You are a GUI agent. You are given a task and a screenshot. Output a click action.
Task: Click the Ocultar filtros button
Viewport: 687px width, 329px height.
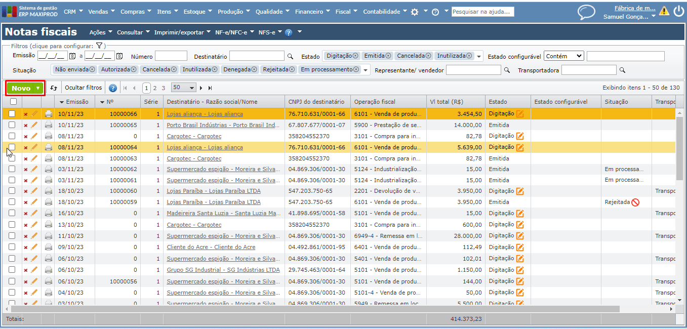83,88
